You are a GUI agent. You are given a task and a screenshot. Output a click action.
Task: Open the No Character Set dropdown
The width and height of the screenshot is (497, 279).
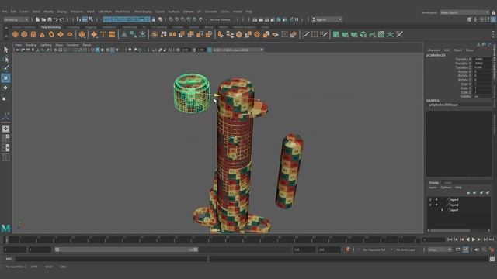(374, 250)
